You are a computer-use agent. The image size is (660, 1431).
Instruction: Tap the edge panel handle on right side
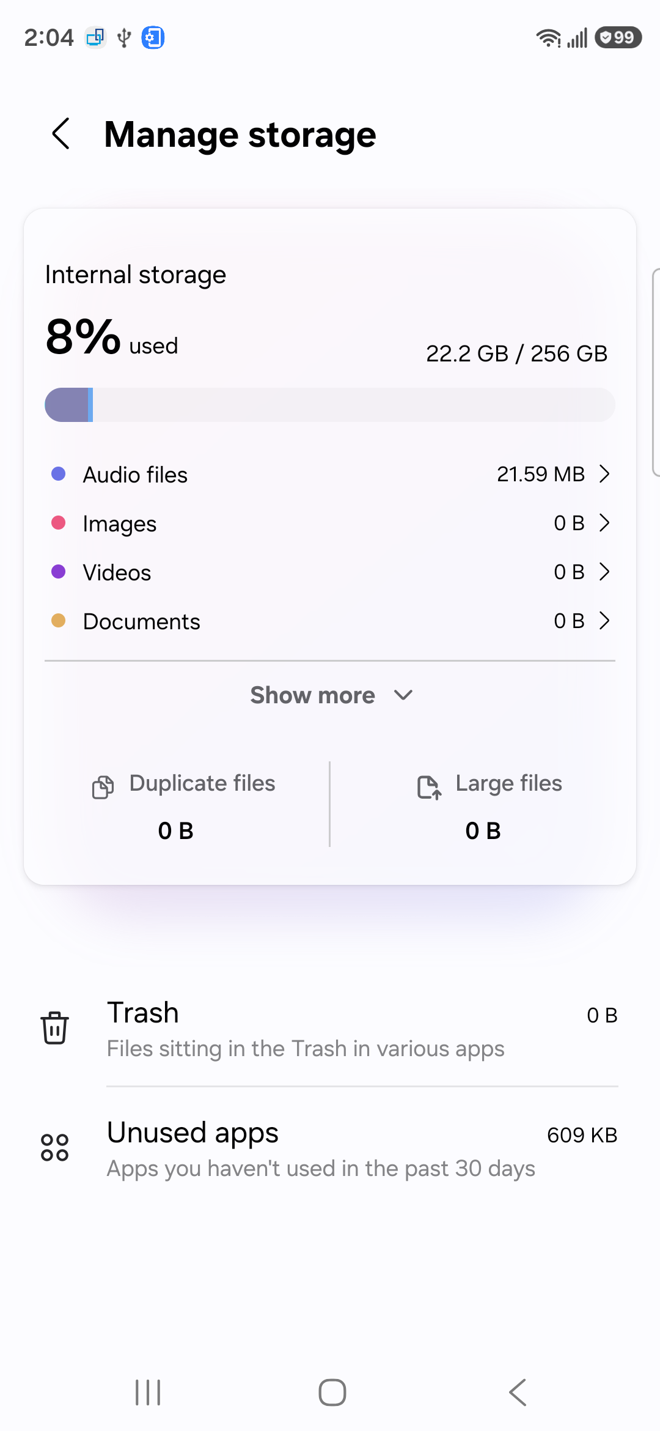click(656, 372)
